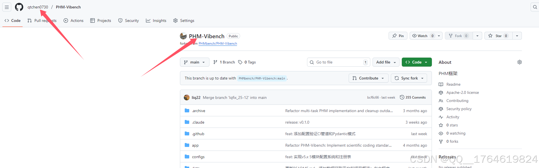
Task: View the 355 Commits history
Action: 413,97
